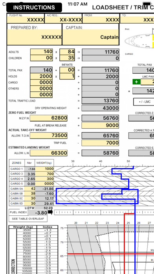The image size is (154, 274).
Task: Edit CABIN 0B passenger count 38
Action: pos(30,194)
